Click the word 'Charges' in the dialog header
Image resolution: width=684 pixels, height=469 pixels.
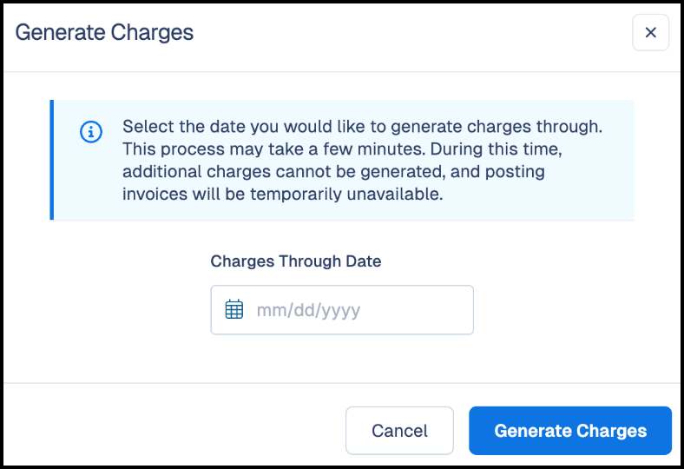click(152, 33)
